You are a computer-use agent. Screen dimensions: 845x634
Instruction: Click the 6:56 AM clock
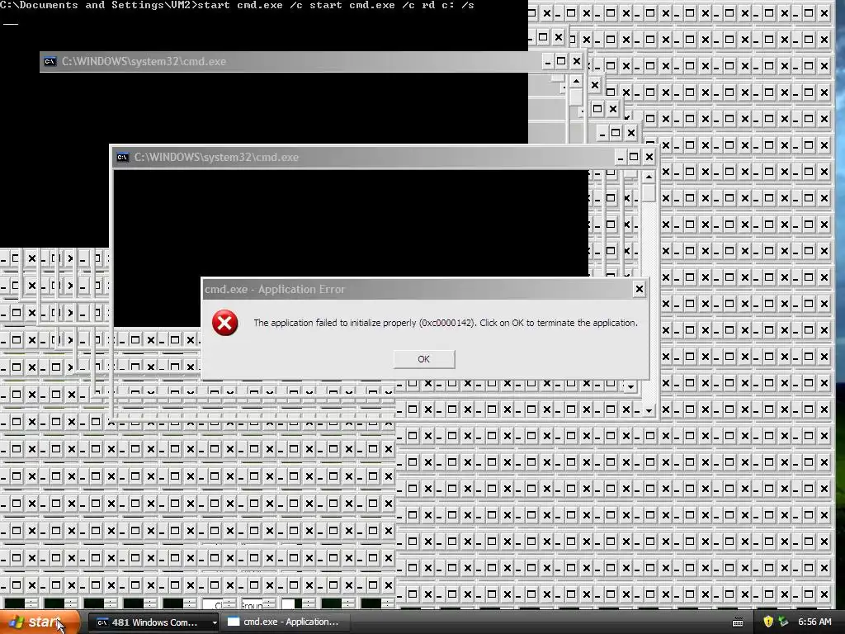[x=814, y=622]
